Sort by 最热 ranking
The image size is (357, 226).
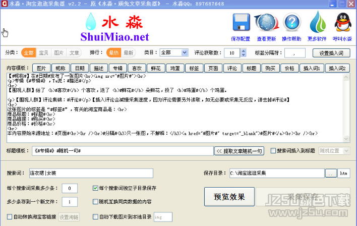click(113, 52)
